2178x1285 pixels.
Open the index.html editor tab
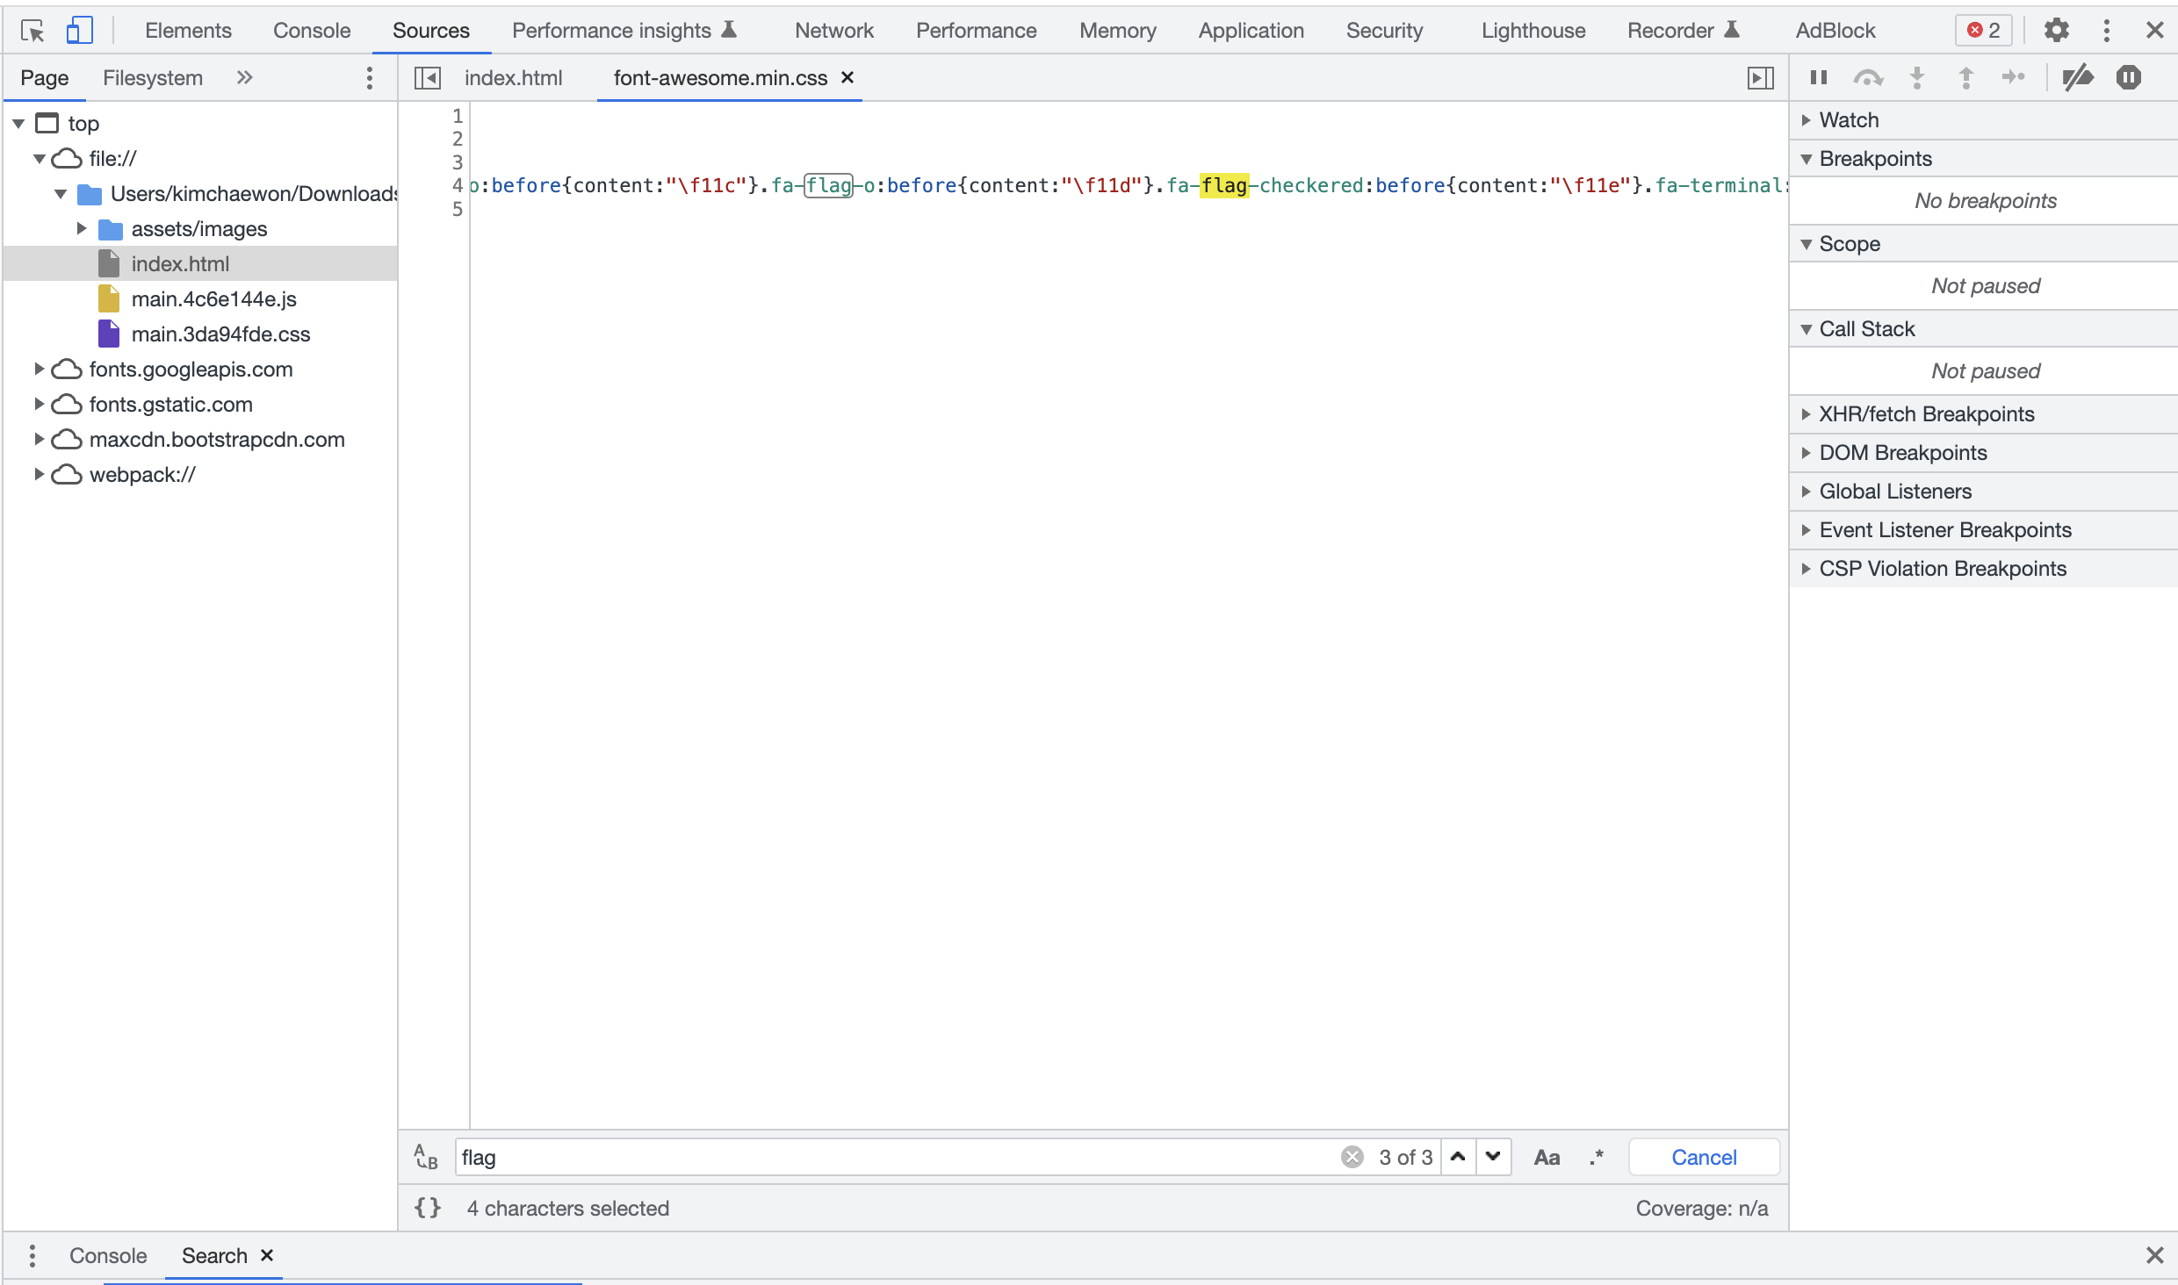pyautogui.click(x=513, y=78)
